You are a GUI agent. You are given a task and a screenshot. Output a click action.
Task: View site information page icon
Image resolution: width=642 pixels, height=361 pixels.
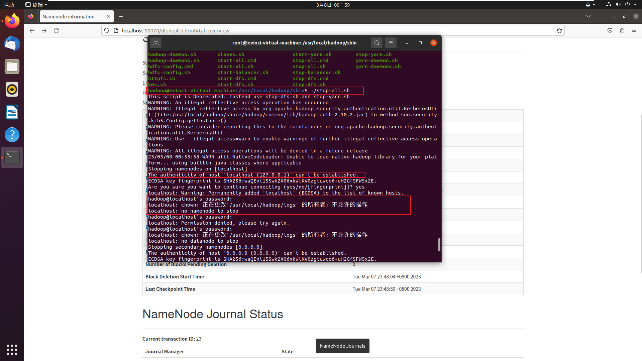tap(116, 30)
